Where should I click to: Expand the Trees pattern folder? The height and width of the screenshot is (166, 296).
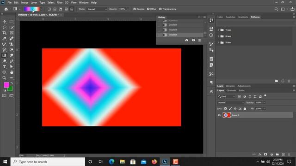(218, 30)
